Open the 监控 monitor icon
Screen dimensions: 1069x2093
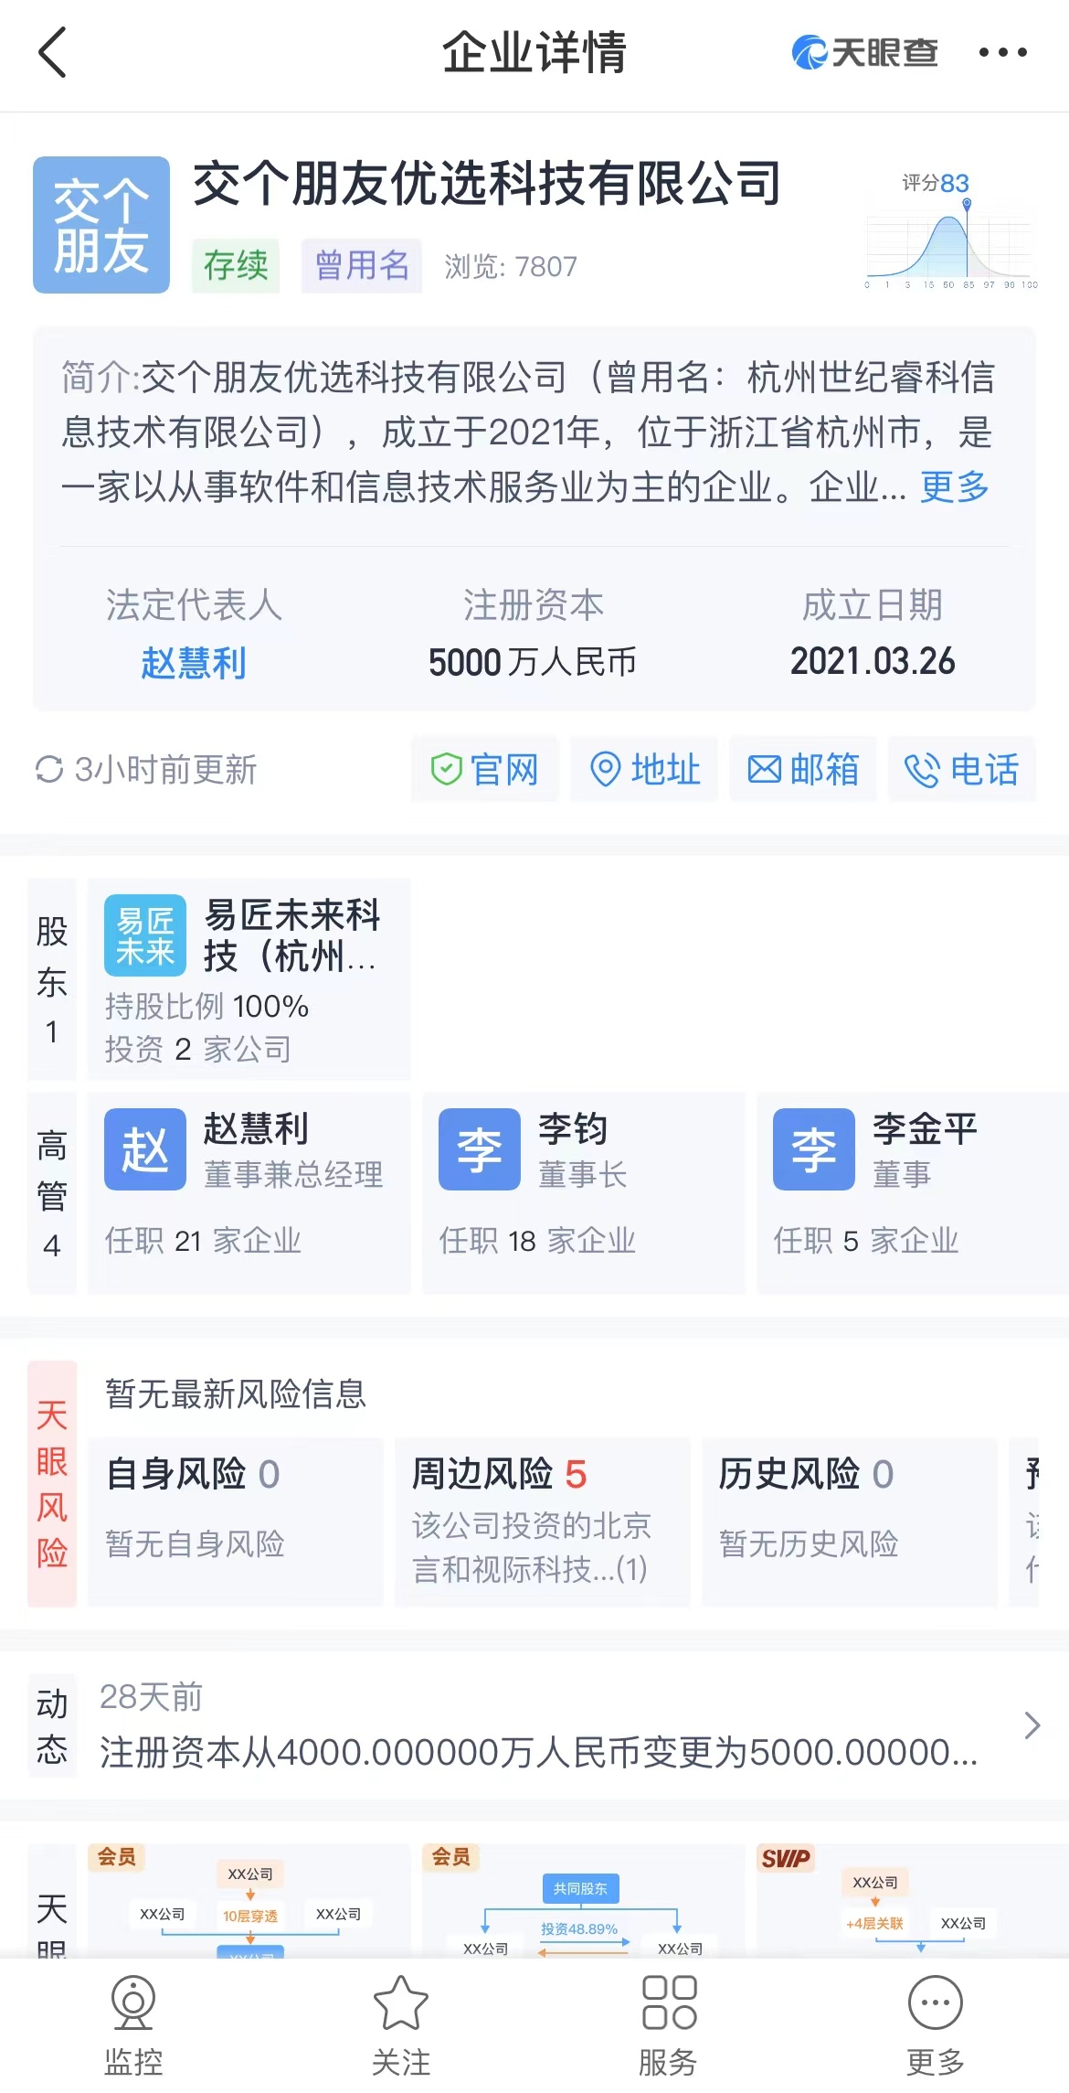click(x=133, y=2003)
